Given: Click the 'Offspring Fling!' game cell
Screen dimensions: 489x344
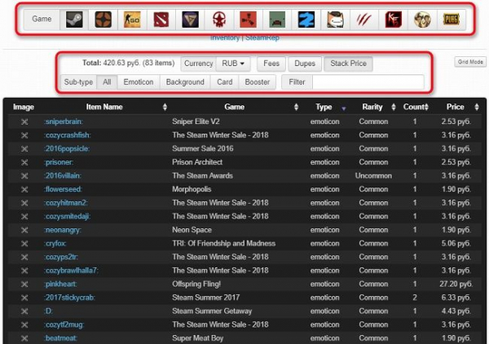Looking at the screenshot, I should (x=196, y=284).
